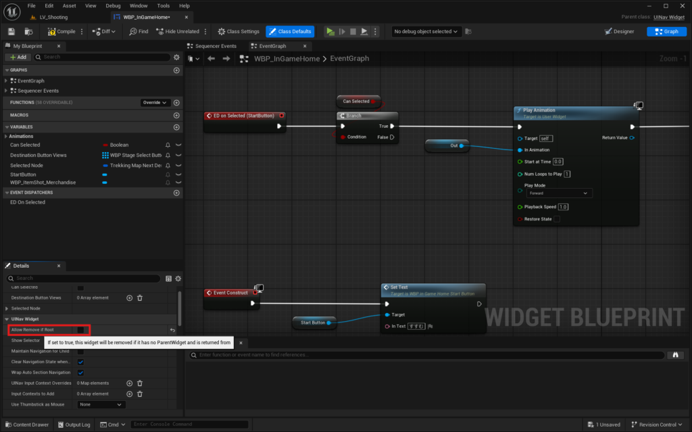Image resolution: width=692 pixels, height=432 pixels.
Task: Click the add Functions plus icon
Action: coord(176,103)
